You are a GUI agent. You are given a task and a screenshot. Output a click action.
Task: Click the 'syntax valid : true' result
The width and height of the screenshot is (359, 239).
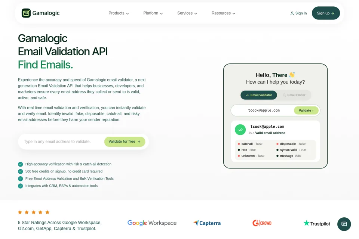(x=291, y=150)
